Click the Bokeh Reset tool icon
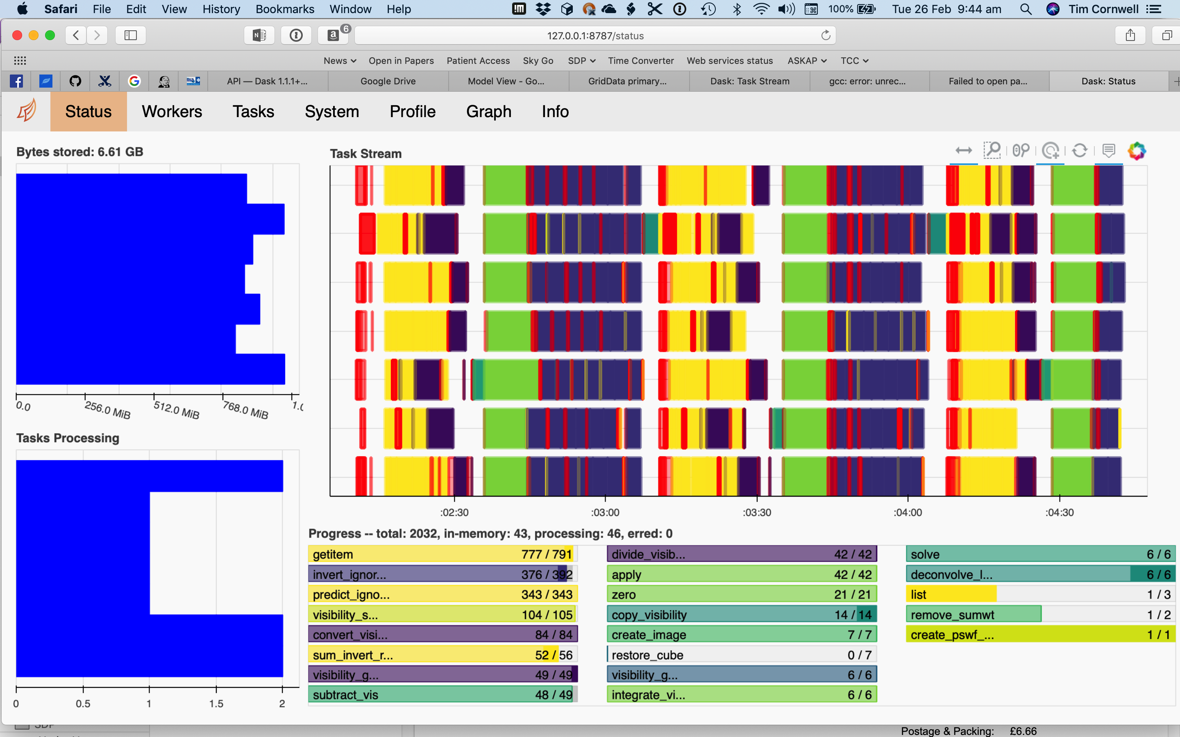 [x=1079, y=151]
